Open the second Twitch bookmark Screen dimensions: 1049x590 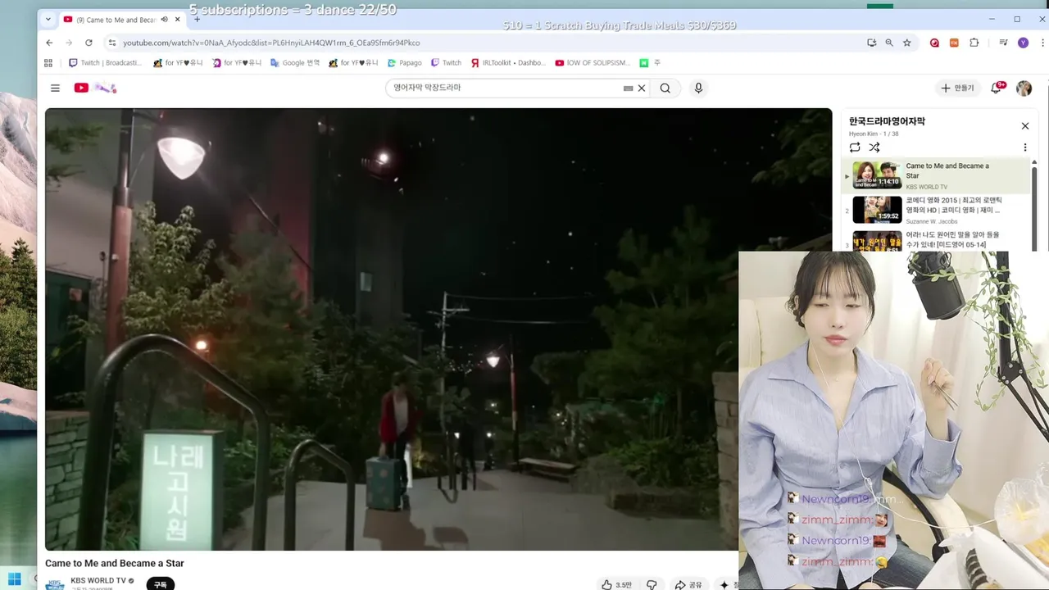tap(446, 63)
